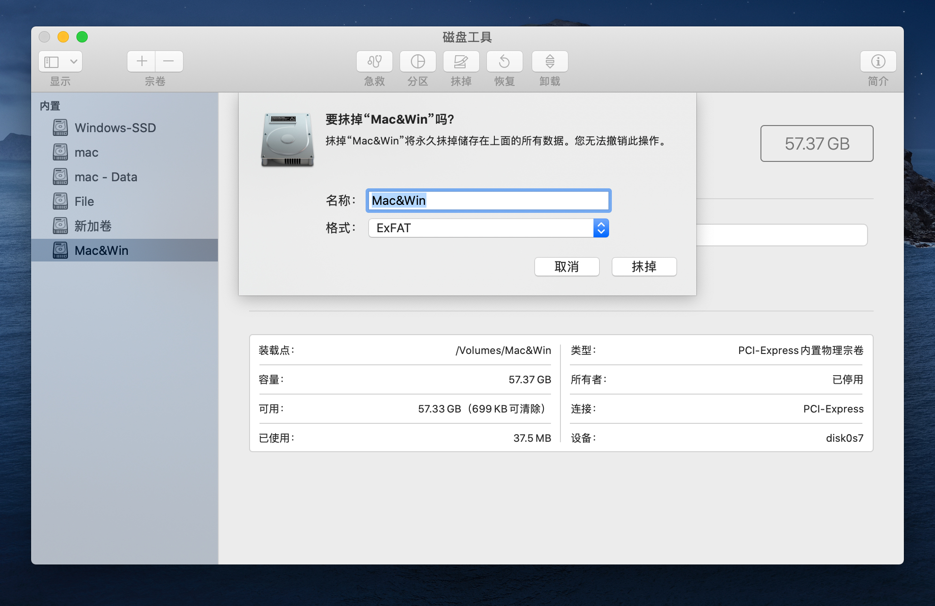
Task: Open 简介 to view disk info
Action: tap(878, 61)
